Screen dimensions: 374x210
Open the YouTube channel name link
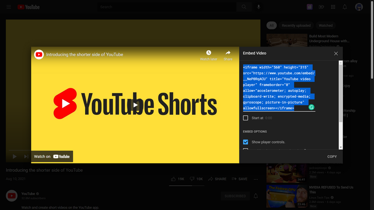point(28,194)
